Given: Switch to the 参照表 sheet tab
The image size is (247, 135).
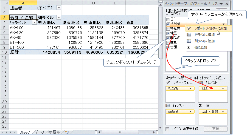Looking at the screenshot, I should (54, 132).
